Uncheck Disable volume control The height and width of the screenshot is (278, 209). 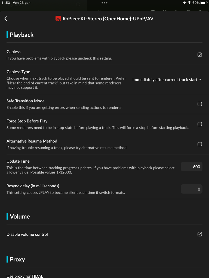point(200,234)
